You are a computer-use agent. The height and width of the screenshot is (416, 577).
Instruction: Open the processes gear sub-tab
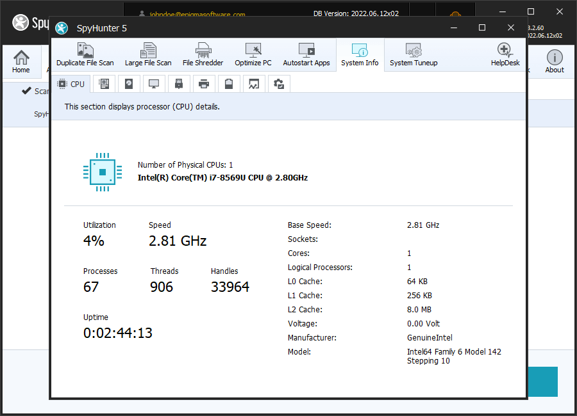278,83
